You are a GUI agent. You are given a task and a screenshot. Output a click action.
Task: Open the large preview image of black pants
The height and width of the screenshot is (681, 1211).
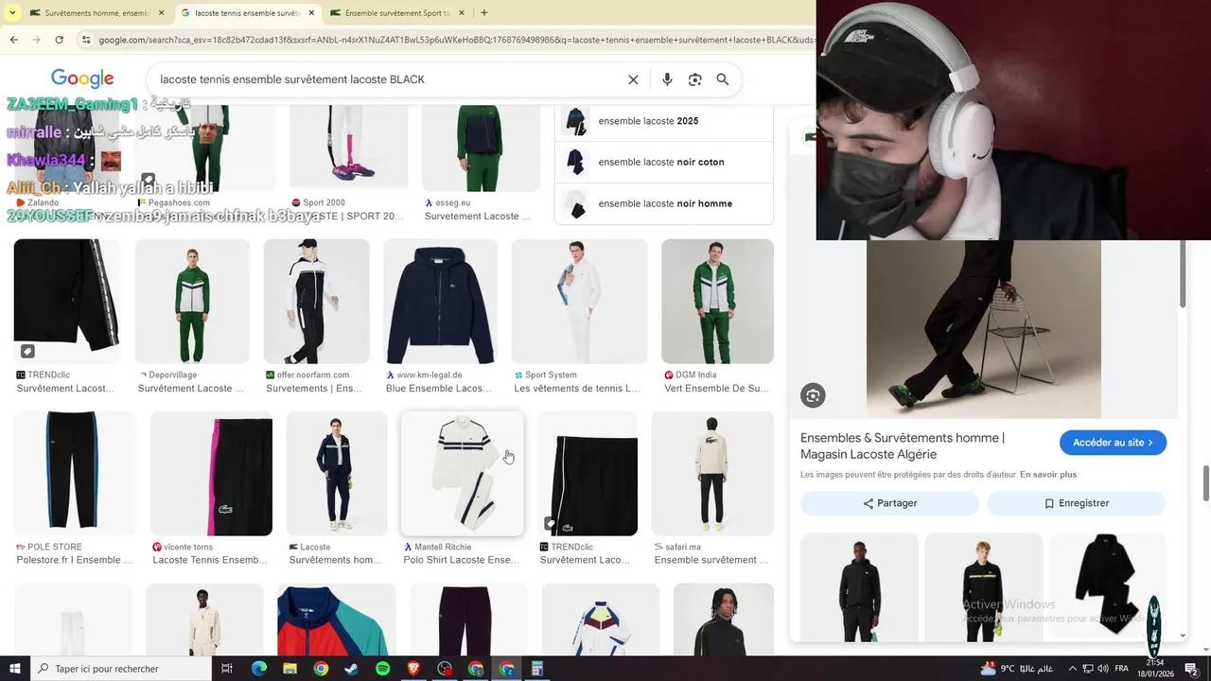click(984, 329)
